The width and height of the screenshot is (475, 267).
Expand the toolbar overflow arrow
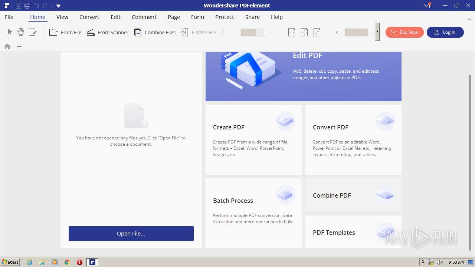coord(377,32)
